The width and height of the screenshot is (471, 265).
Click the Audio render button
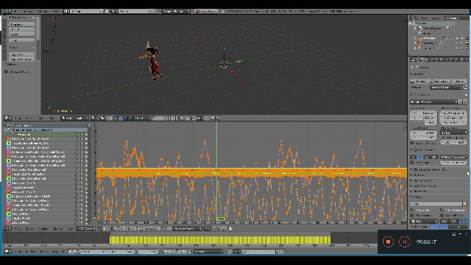click(x=458, y=81)
